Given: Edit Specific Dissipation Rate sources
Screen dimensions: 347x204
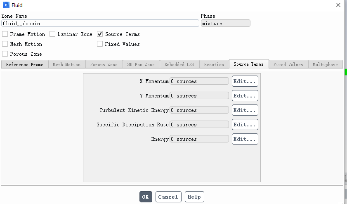Looking at the screenshot, I should click(x=245, y=125).
